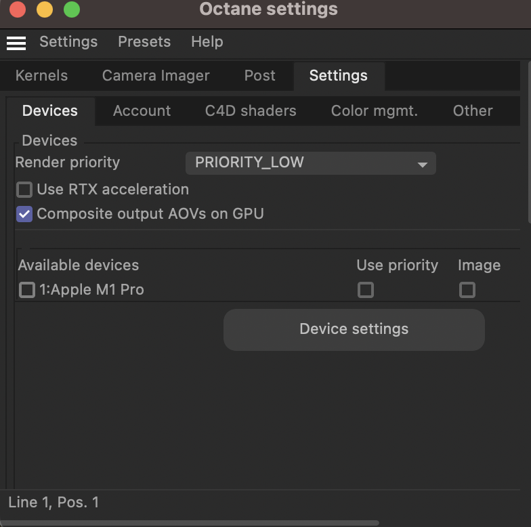Enable Use RTX acceleration checkbox
The height and width of the screenshot is (527, 531).
click(24, 190)
